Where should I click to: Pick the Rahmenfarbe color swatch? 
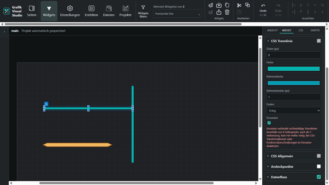point(294,83)
